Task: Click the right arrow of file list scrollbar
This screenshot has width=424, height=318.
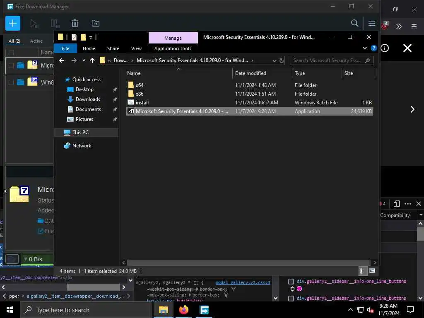Action: [375, 263]
